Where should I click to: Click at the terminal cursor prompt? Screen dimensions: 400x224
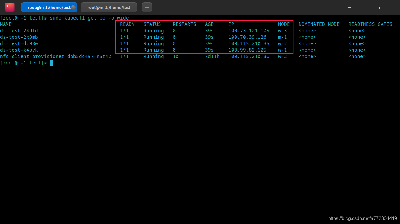[x=51, y=63]
